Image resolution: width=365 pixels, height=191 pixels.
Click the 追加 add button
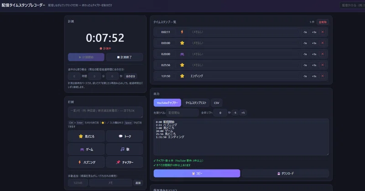(x=138, y=183)
